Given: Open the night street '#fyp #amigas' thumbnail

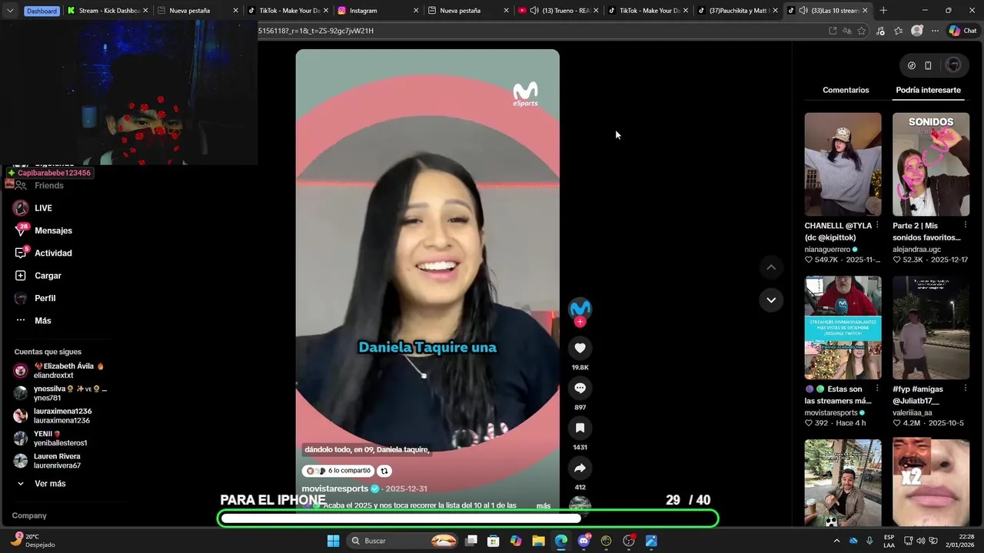Looking at the screenshot, I should pos(931,328).
